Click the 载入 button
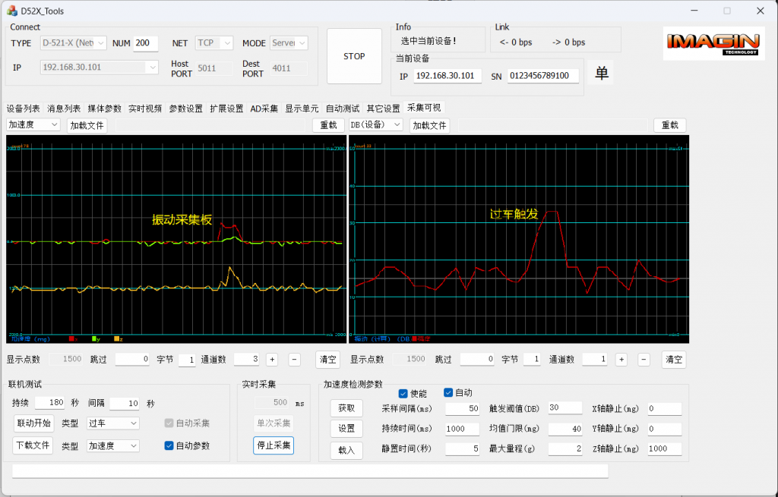 pos(346,451)
